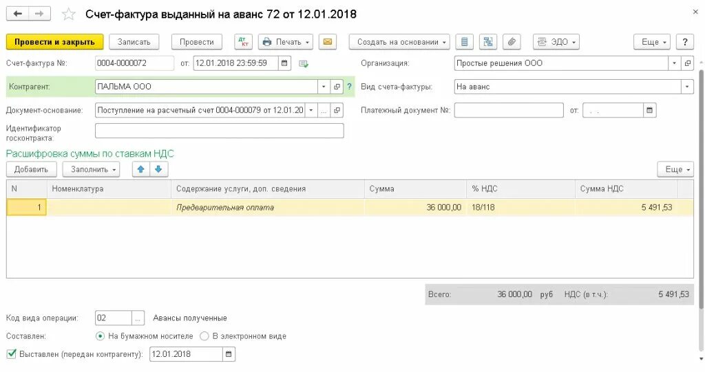The image size is (705, 372).
Task: Open document journal list icon
Action: tap(465, 42)
